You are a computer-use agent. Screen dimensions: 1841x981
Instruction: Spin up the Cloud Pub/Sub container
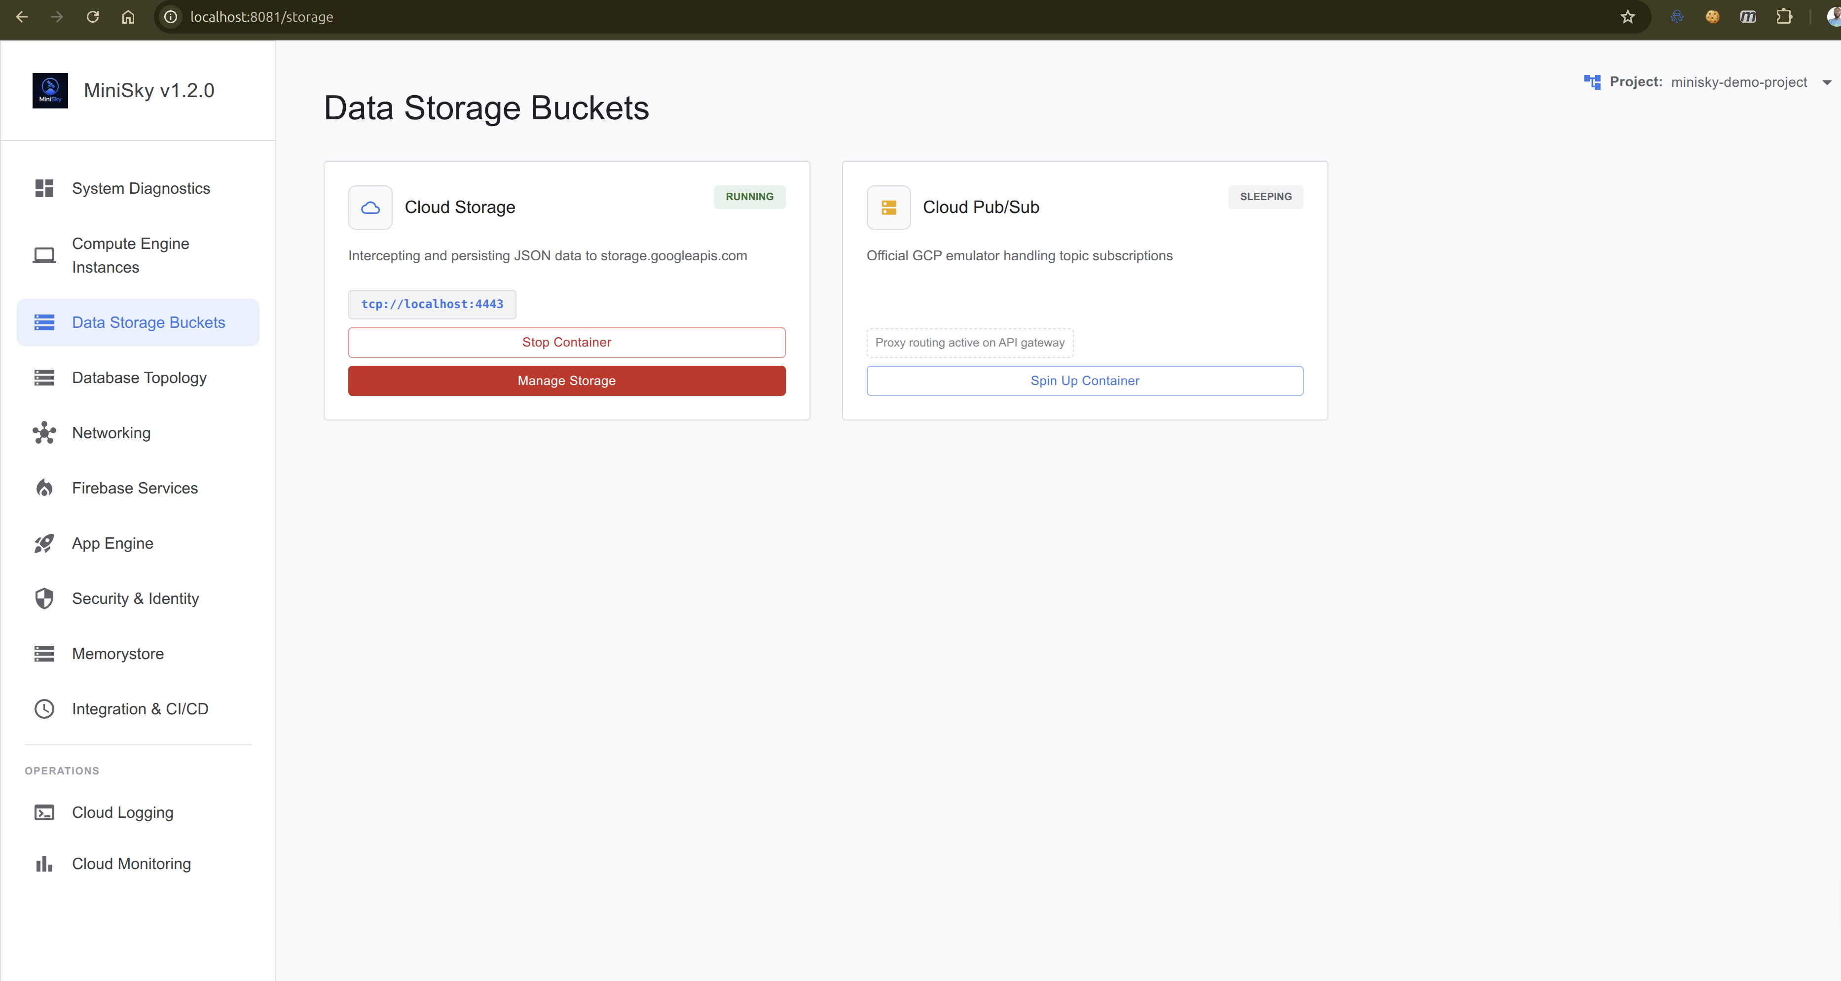click(x=1085, y=381)
